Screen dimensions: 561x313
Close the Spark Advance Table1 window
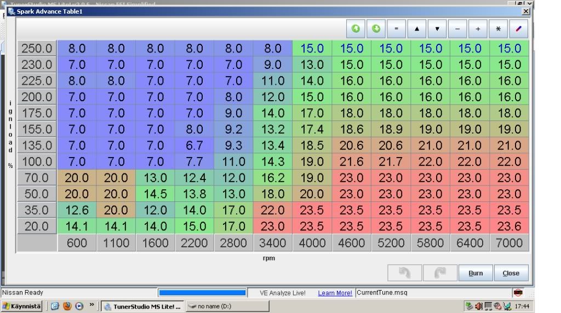click(x=525, y=11)
